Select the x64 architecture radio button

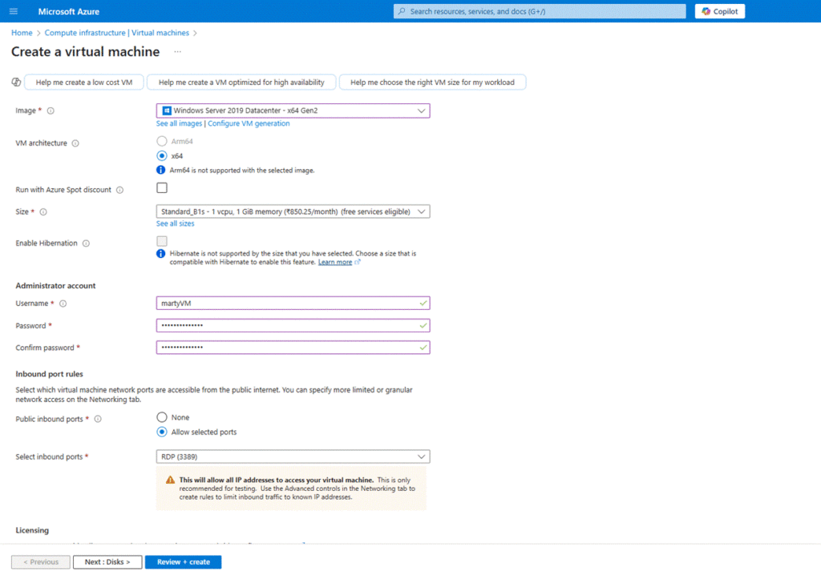click(162, 156)
